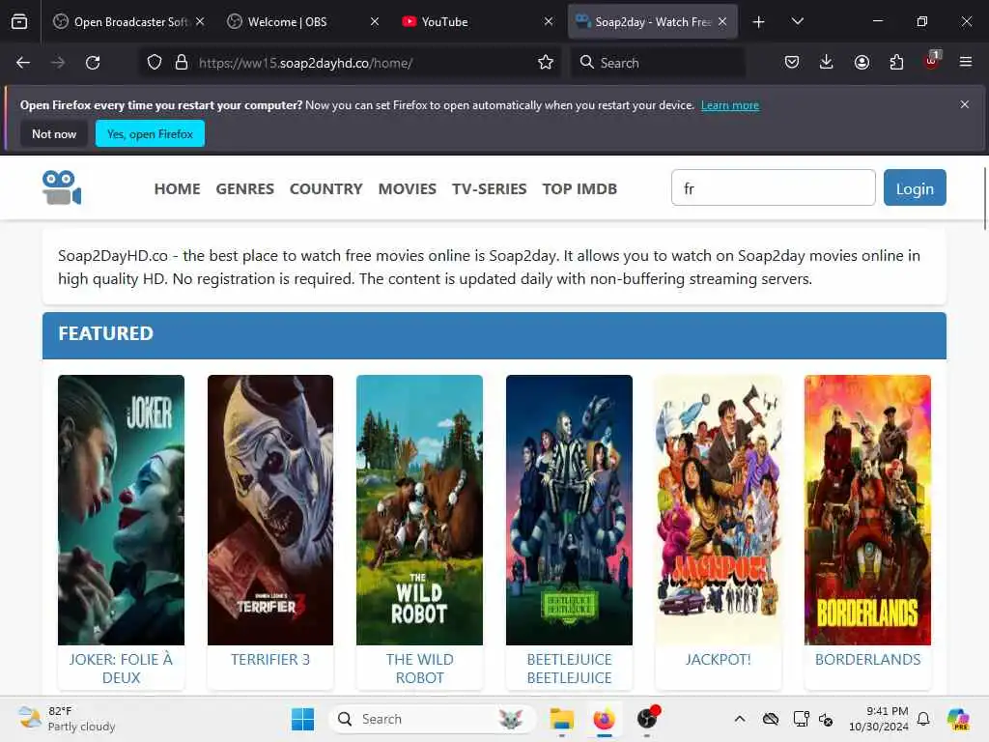Open OBS Studio from the taskbar
The image size is (989, 742).
[x=648, y=718]
